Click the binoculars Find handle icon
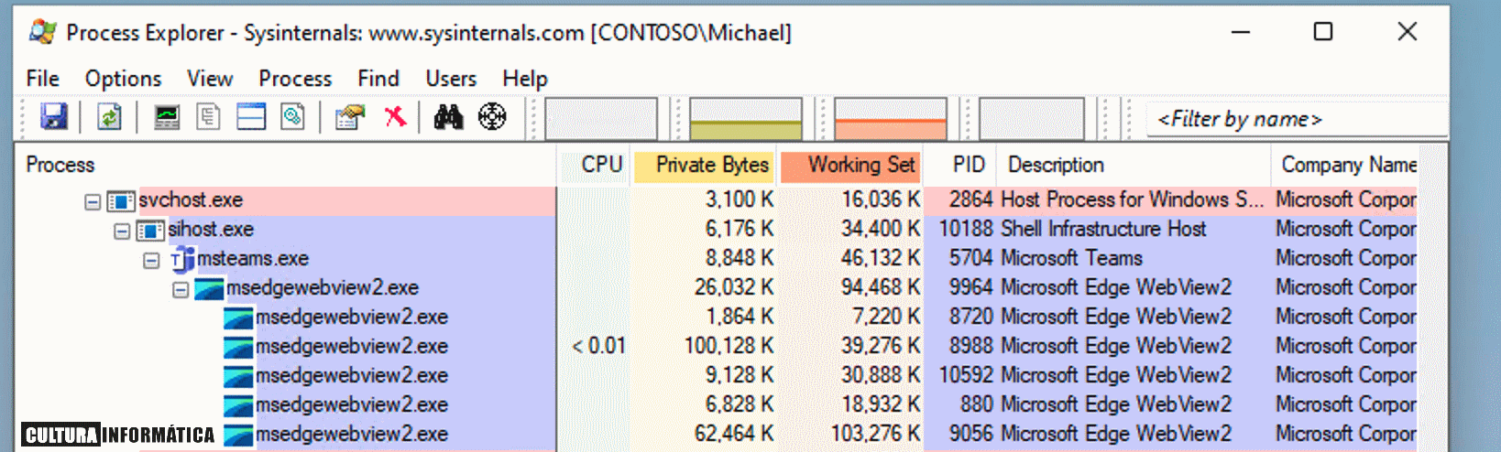1501x452 pixels. coord(448,117)
